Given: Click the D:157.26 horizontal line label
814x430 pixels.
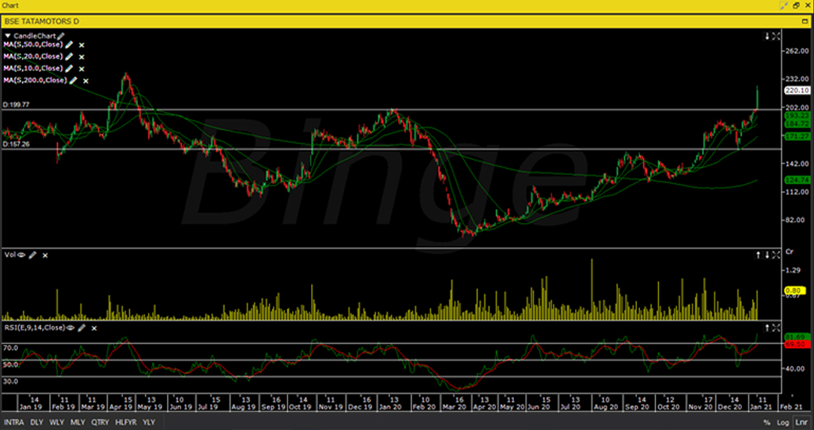Looking at the screenshot, I should 16,144.
